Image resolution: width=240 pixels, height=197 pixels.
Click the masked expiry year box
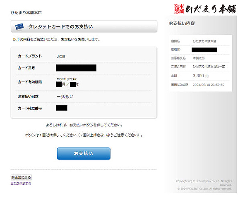73,84
